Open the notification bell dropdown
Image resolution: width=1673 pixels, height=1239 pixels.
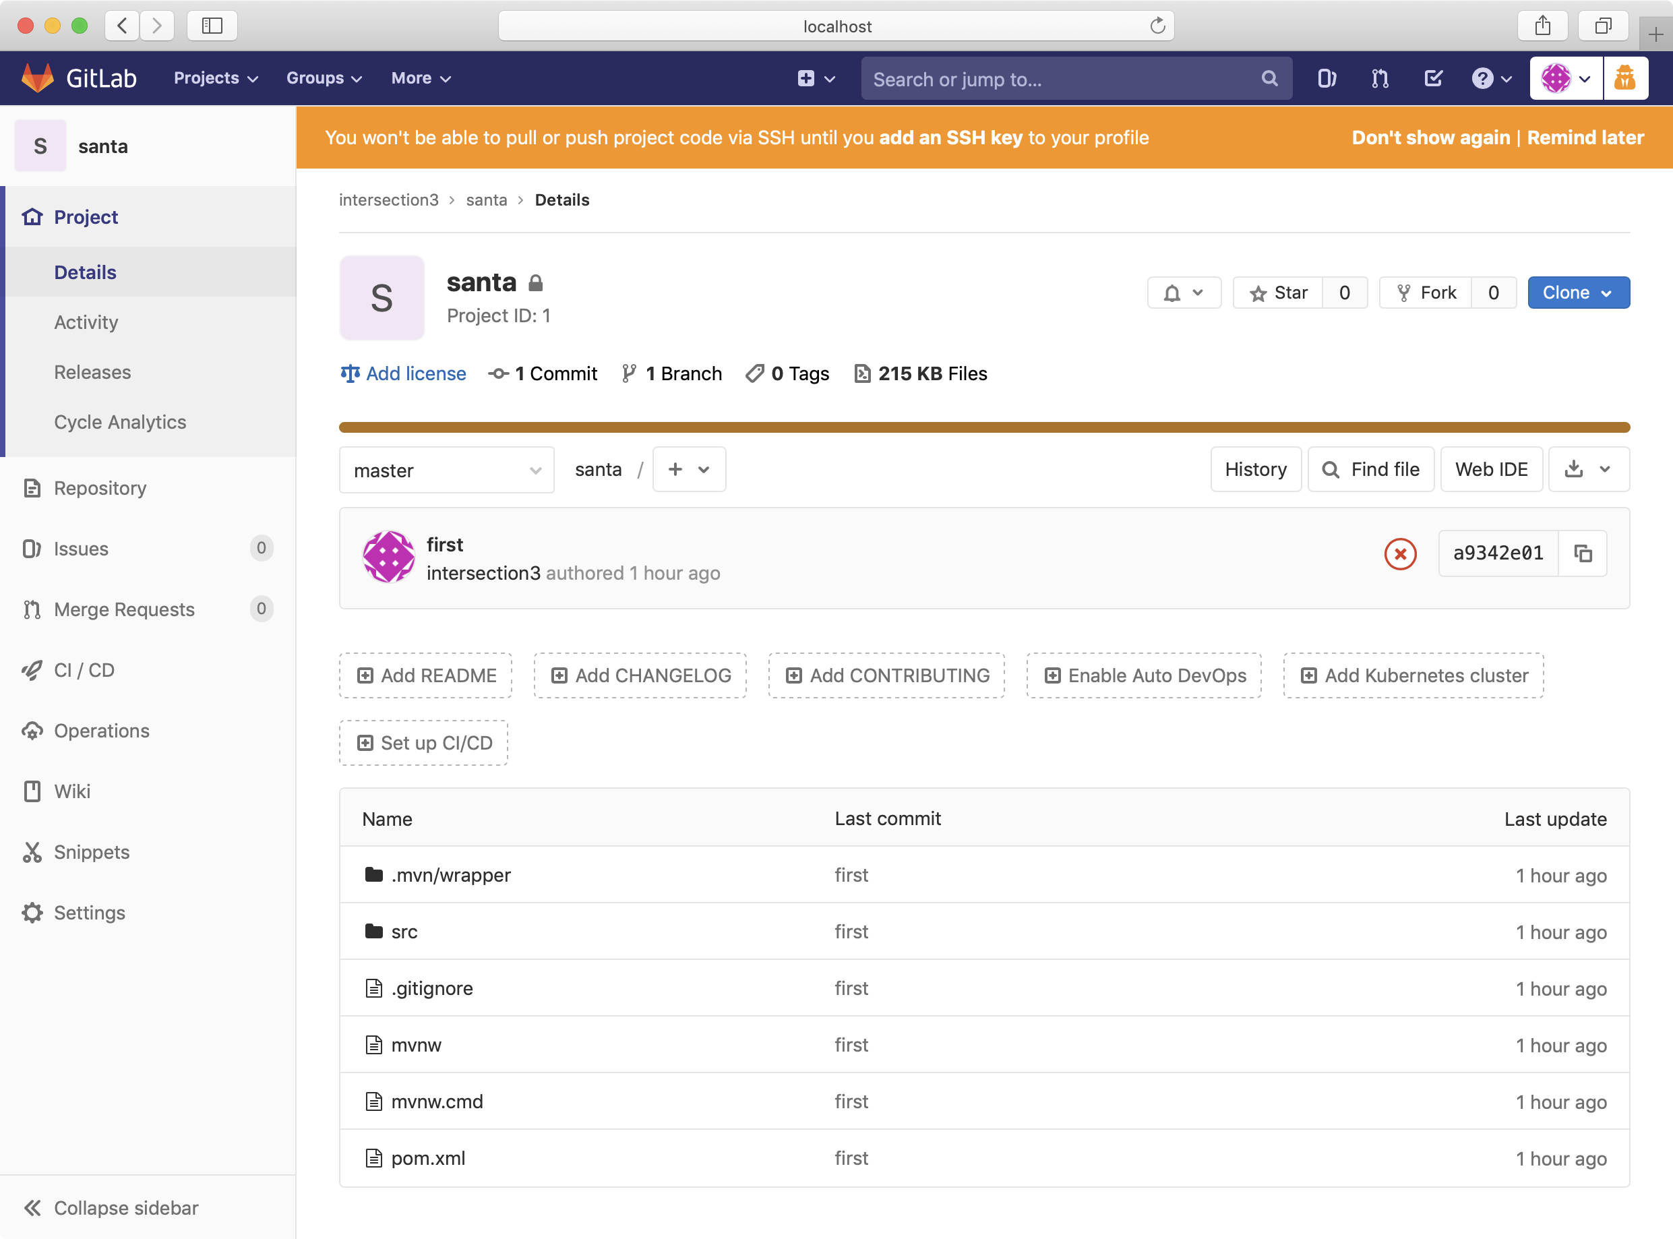click(1184, 293)
